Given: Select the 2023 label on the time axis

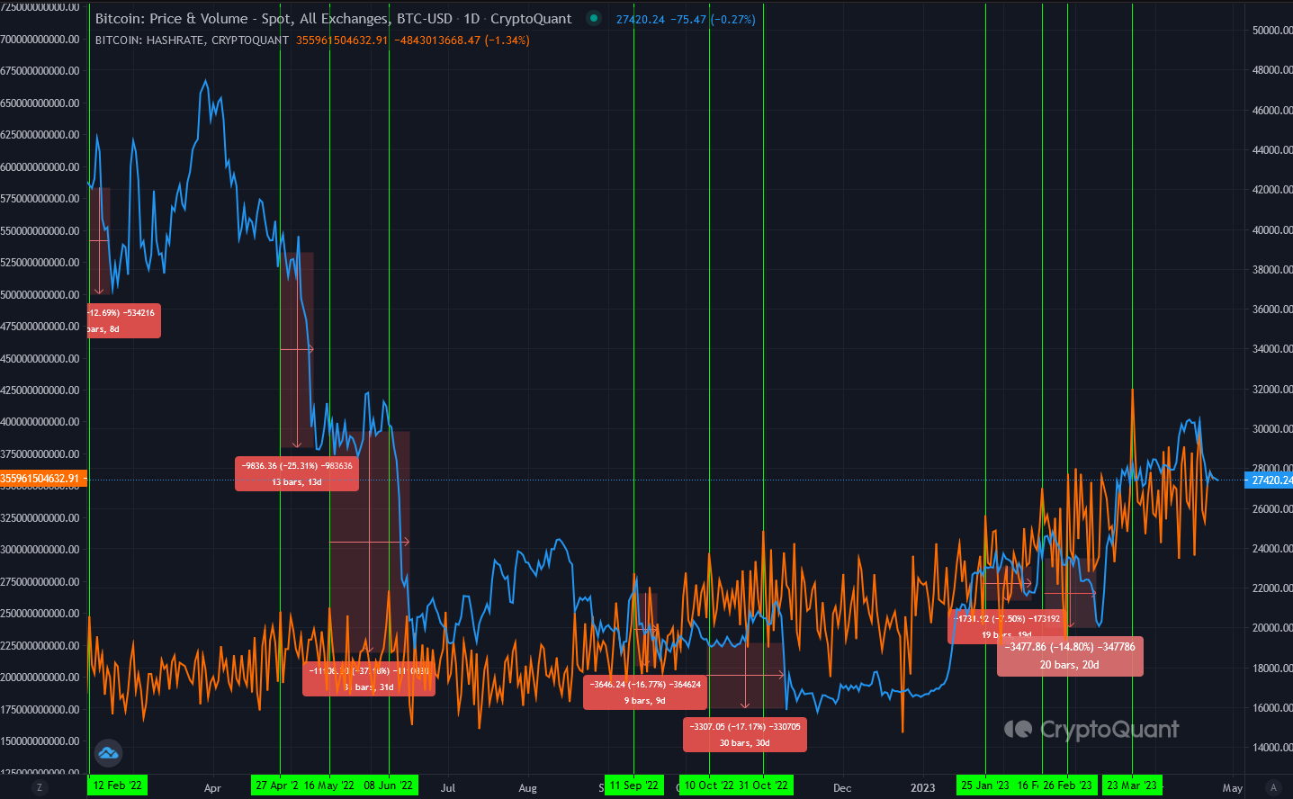Looking at the screenshot, I should pos(922,786).
